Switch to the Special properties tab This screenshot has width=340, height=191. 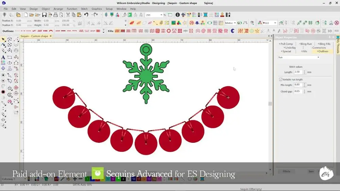coord(286,51)
